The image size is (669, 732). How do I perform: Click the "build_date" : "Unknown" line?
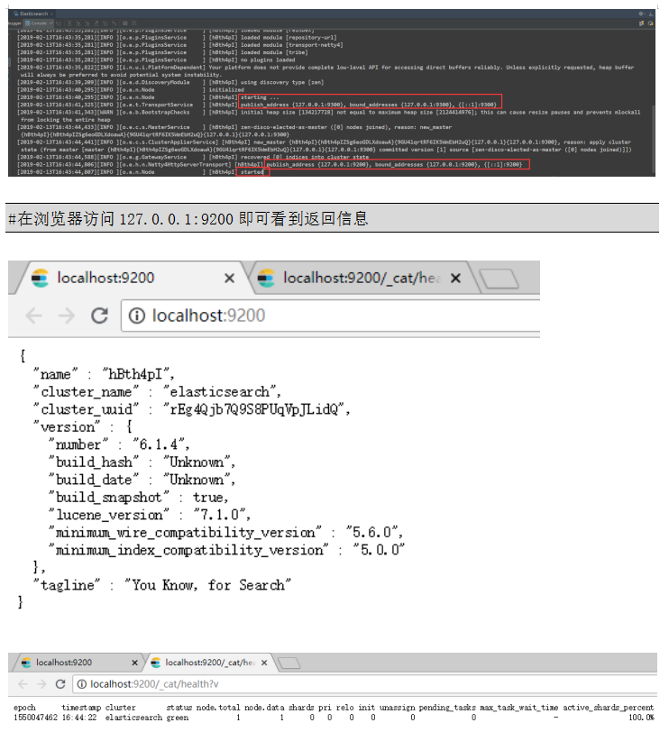click(142, 480)
